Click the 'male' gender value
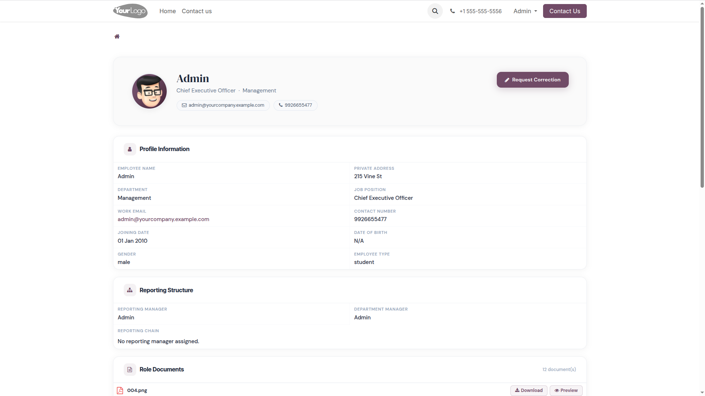This screenshot has height=396, width=705. [124, 262]
